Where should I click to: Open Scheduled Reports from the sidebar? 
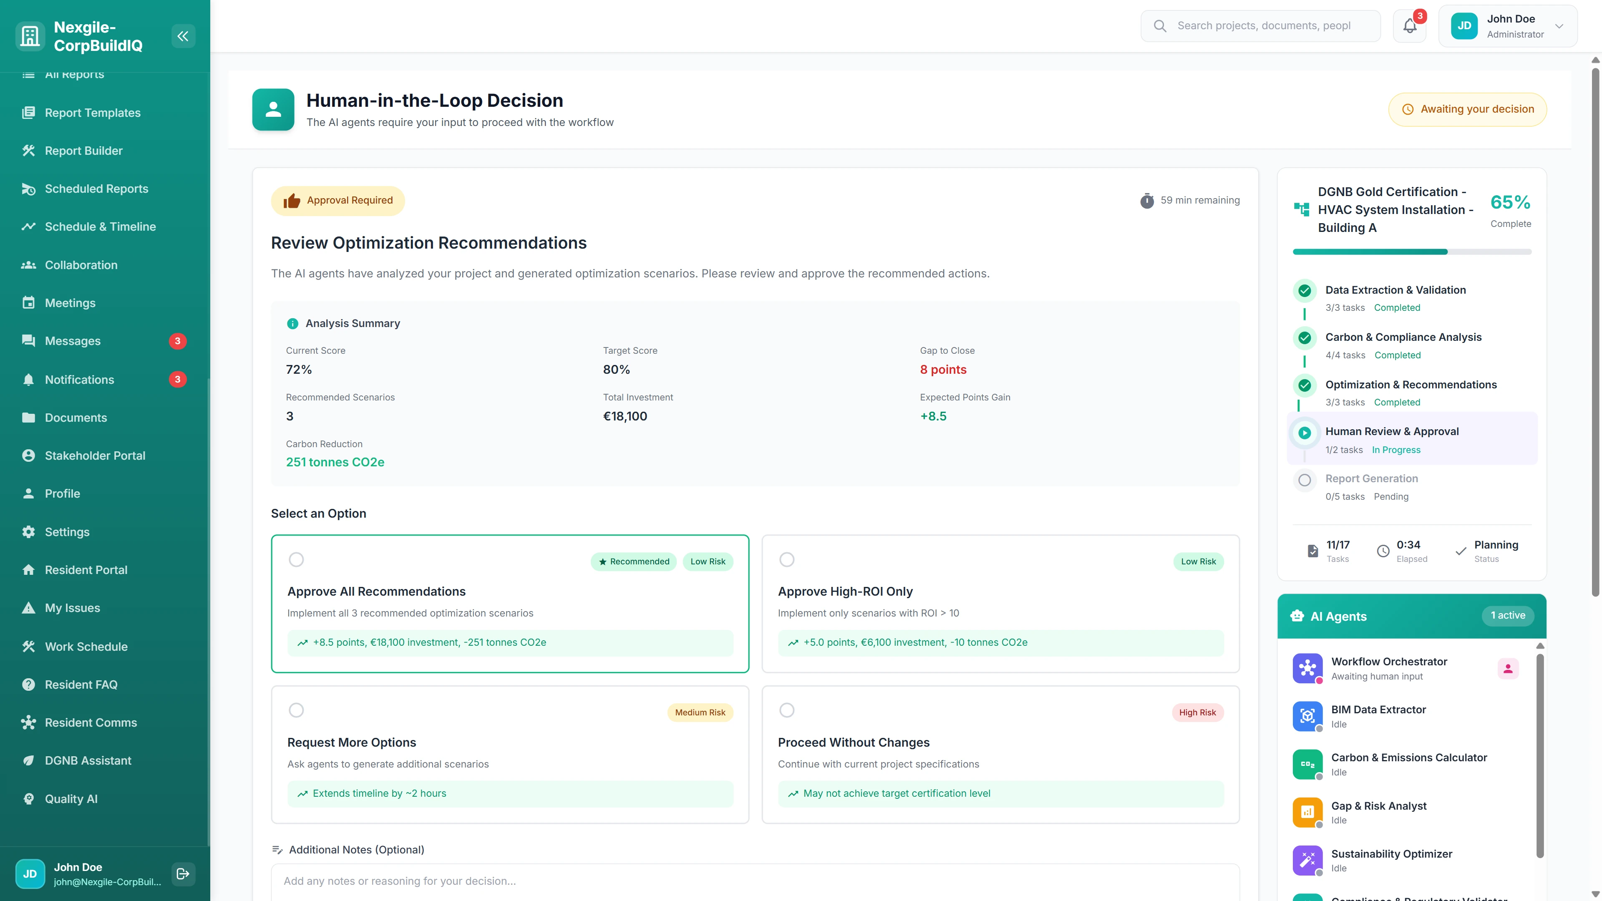pos(96,189)
